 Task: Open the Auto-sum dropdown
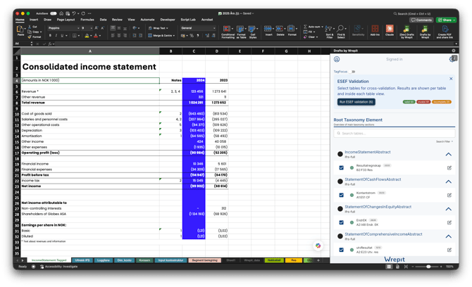pos(323,27)
